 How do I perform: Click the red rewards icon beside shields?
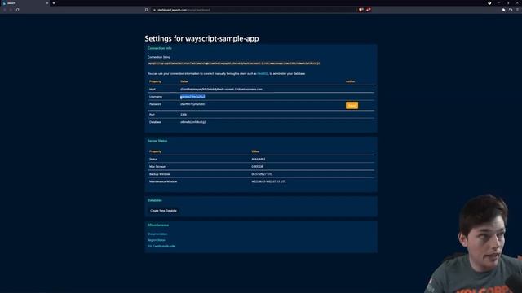[369, 10]
